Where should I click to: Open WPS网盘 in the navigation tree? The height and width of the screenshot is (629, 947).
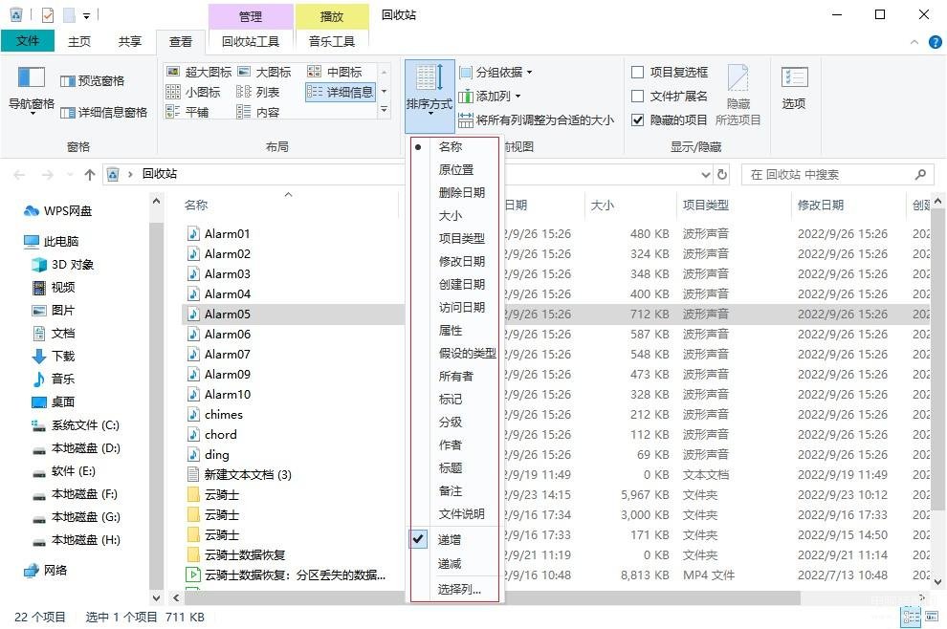[58, 210]
